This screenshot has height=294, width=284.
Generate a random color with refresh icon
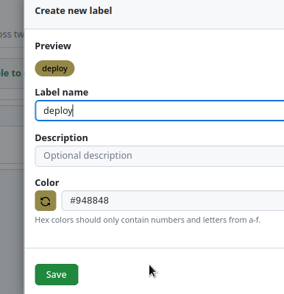(x=46, y=201)
